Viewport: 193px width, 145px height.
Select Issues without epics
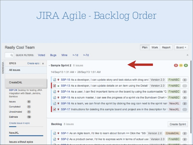[21, 142]
